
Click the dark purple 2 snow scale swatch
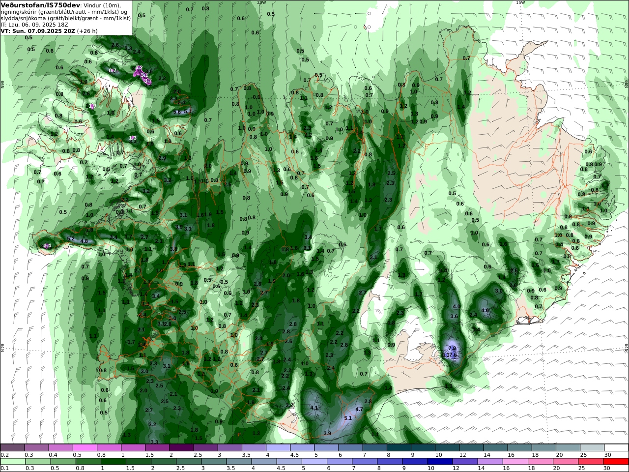pyautogui.click(x=181, y=448)
